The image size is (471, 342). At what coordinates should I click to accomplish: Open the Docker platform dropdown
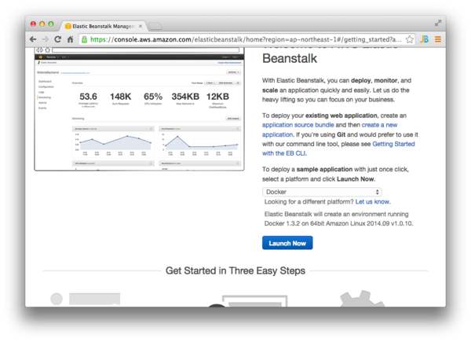point(322,192)
